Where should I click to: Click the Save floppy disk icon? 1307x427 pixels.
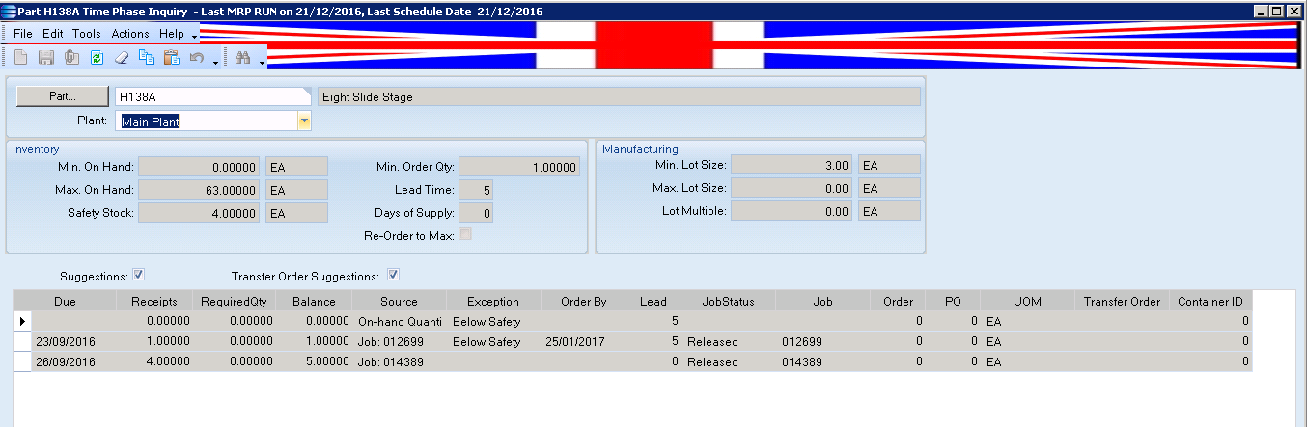tap(45, 58)
